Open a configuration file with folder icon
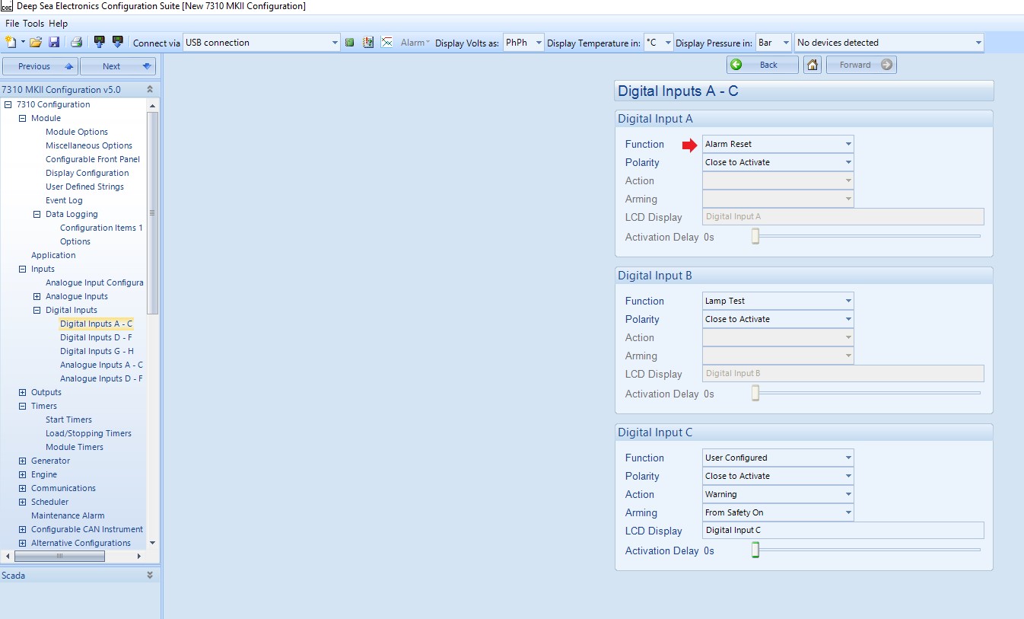Image resolution: width=1024 pixels, height=619 pixels. [x=36, y=43]
